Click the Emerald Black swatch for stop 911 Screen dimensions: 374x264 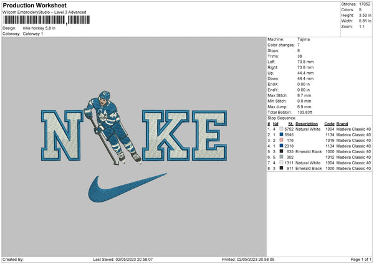click(282, 168)
